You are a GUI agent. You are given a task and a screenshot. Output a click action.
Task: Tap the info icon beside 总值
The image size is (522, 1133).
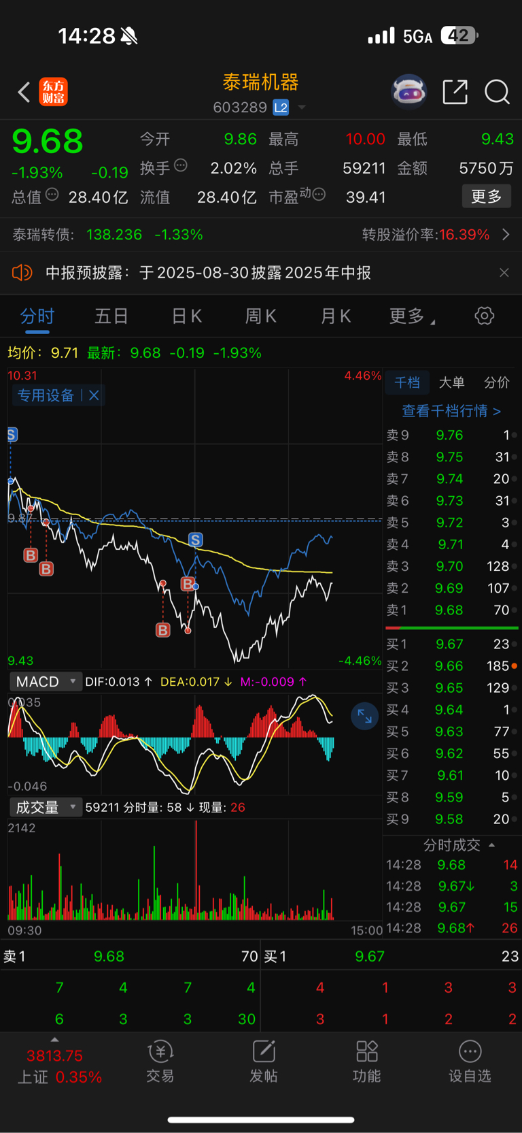52,195
